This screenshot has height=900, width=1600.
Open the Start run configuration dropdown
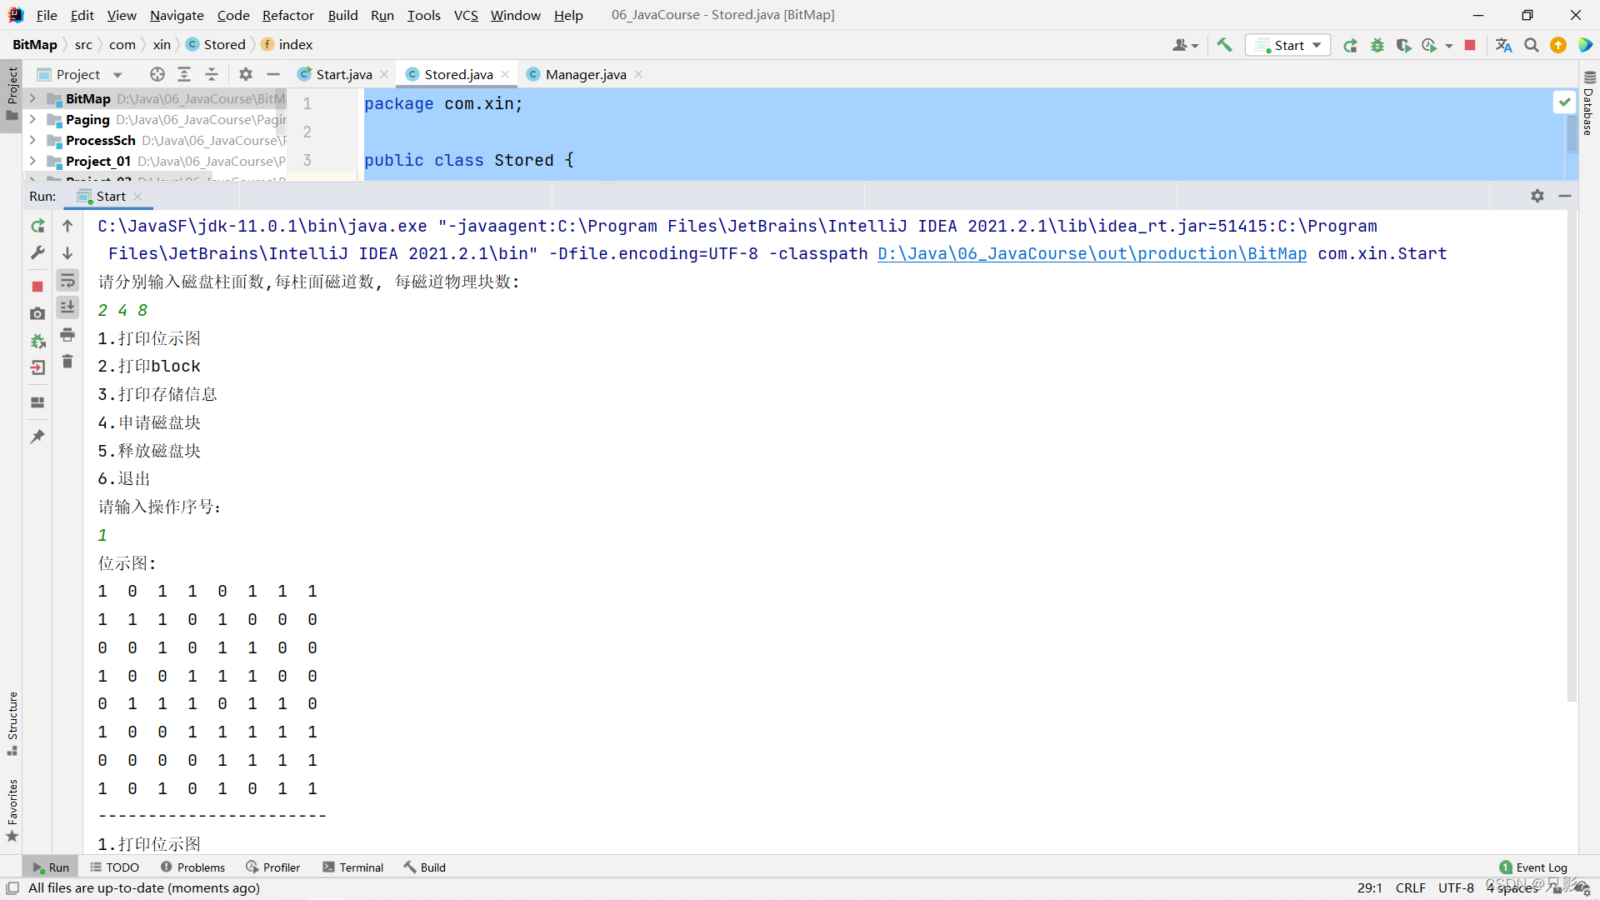tap(1287, 45)
